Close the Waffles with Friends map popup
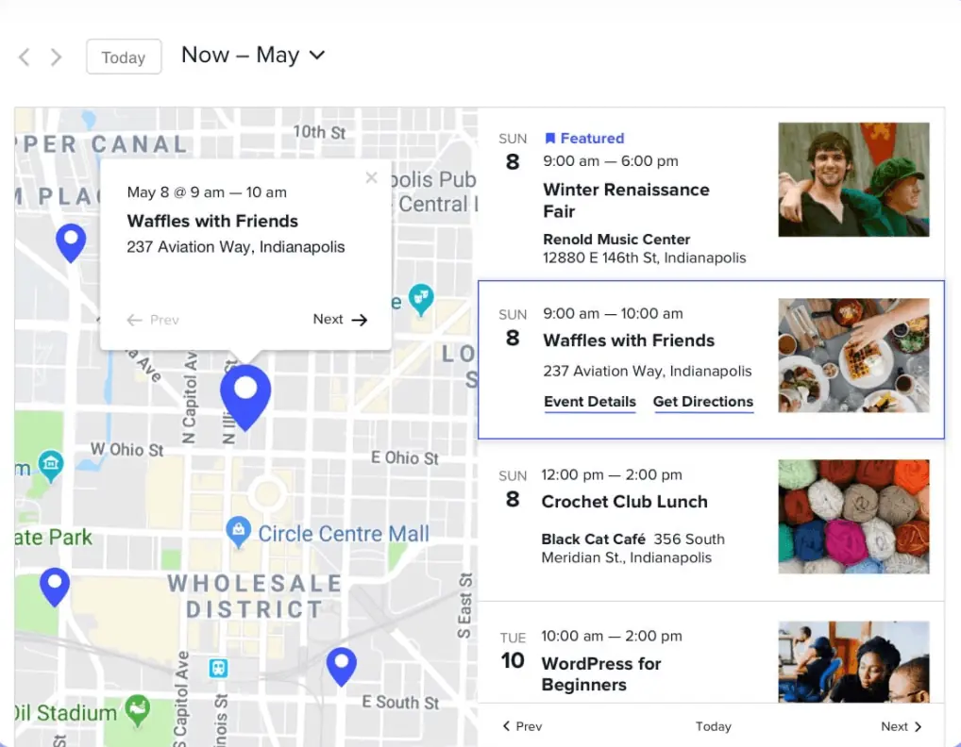Screen dimensions: 961x747 tap(371, 177)
